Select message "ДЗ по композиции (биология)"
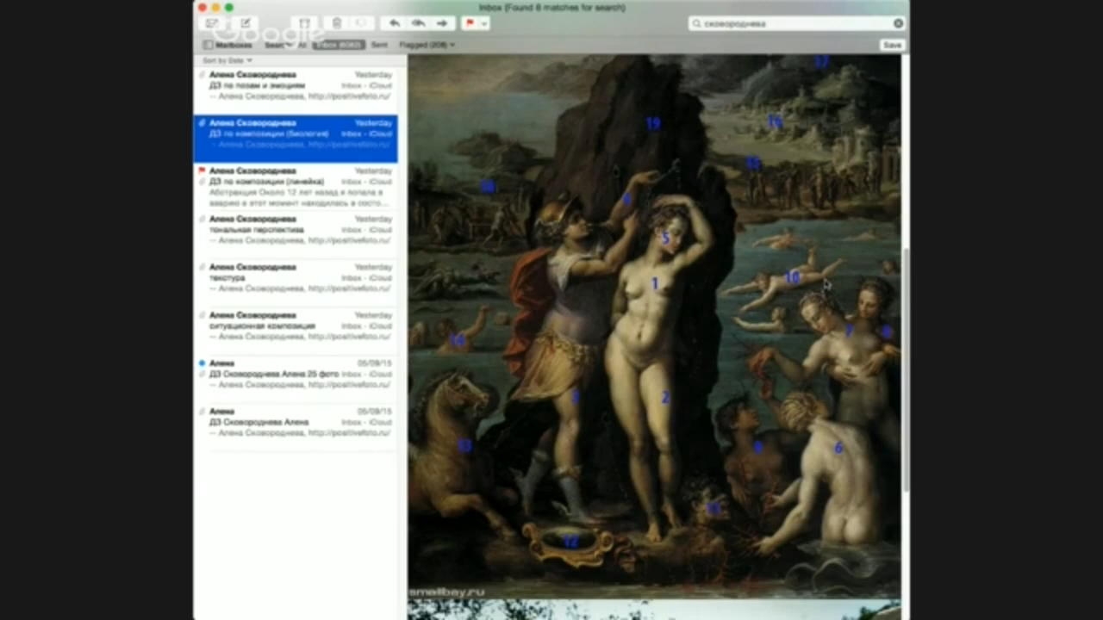The image size is (1103, 620). pyautogui.click(x=296, y=138)
